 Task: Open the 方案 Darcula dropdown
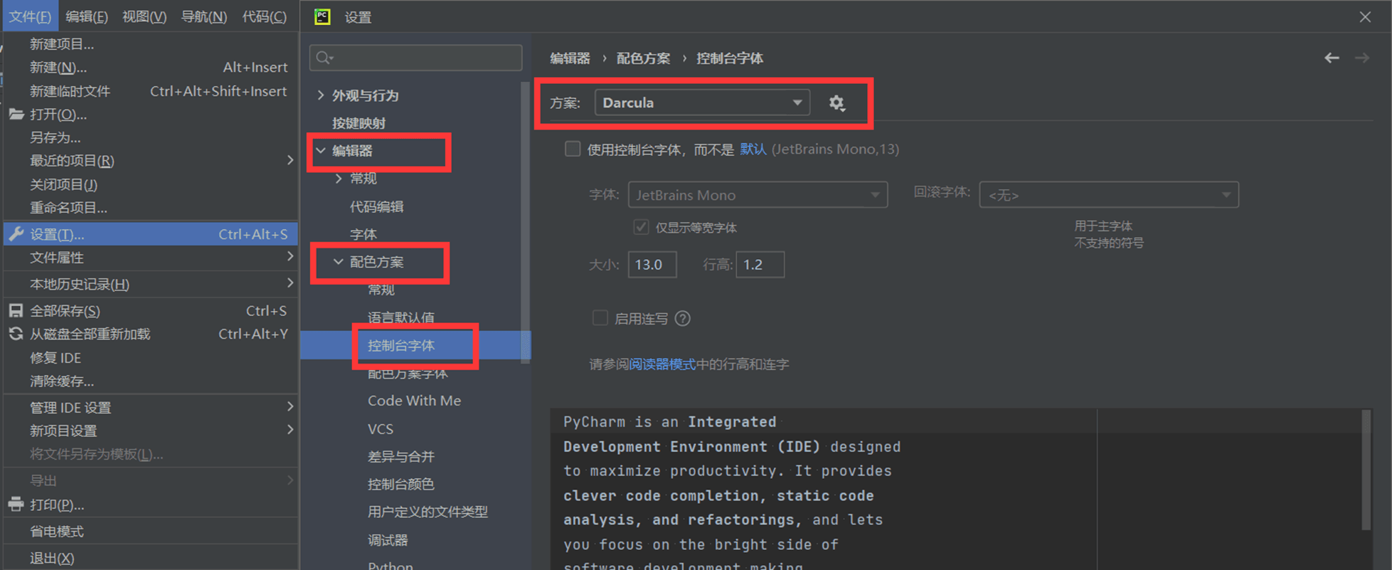702,103
